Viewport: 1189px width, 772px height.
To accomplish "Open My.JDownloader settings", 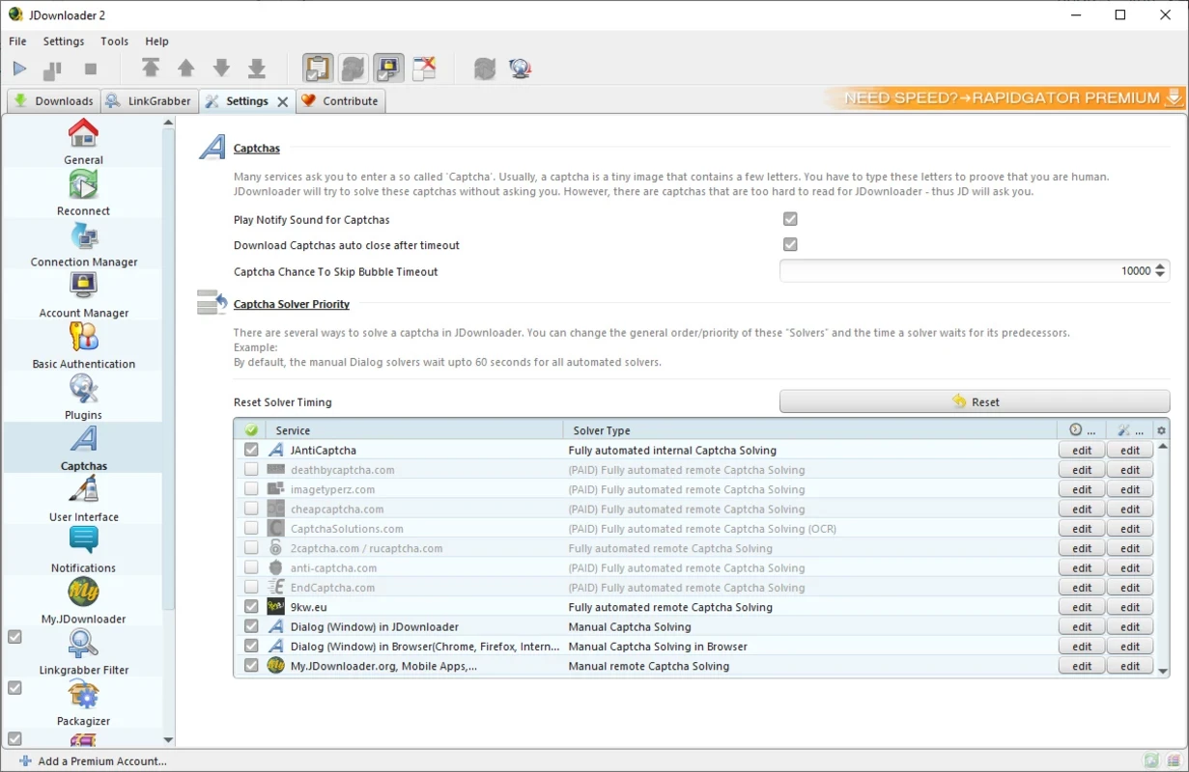I will pos(83,601).
